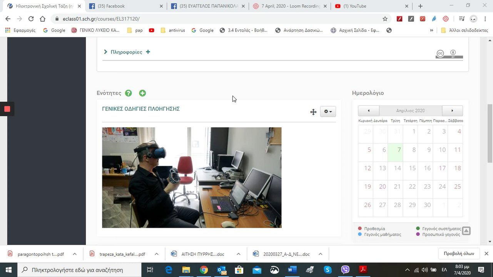Click the Loom extension icon

pyautogui.click(x=446, y=19)
